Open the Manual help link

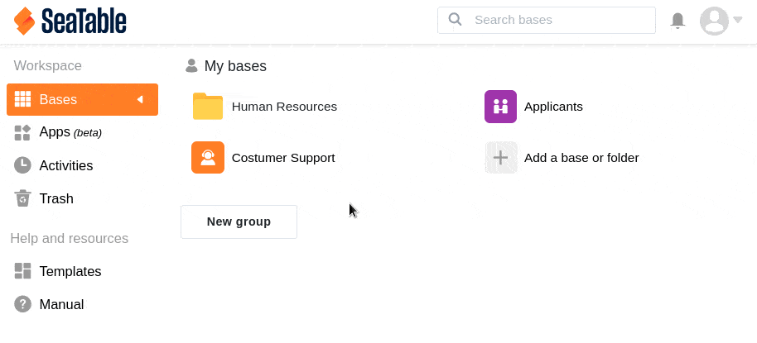(61, 304)
